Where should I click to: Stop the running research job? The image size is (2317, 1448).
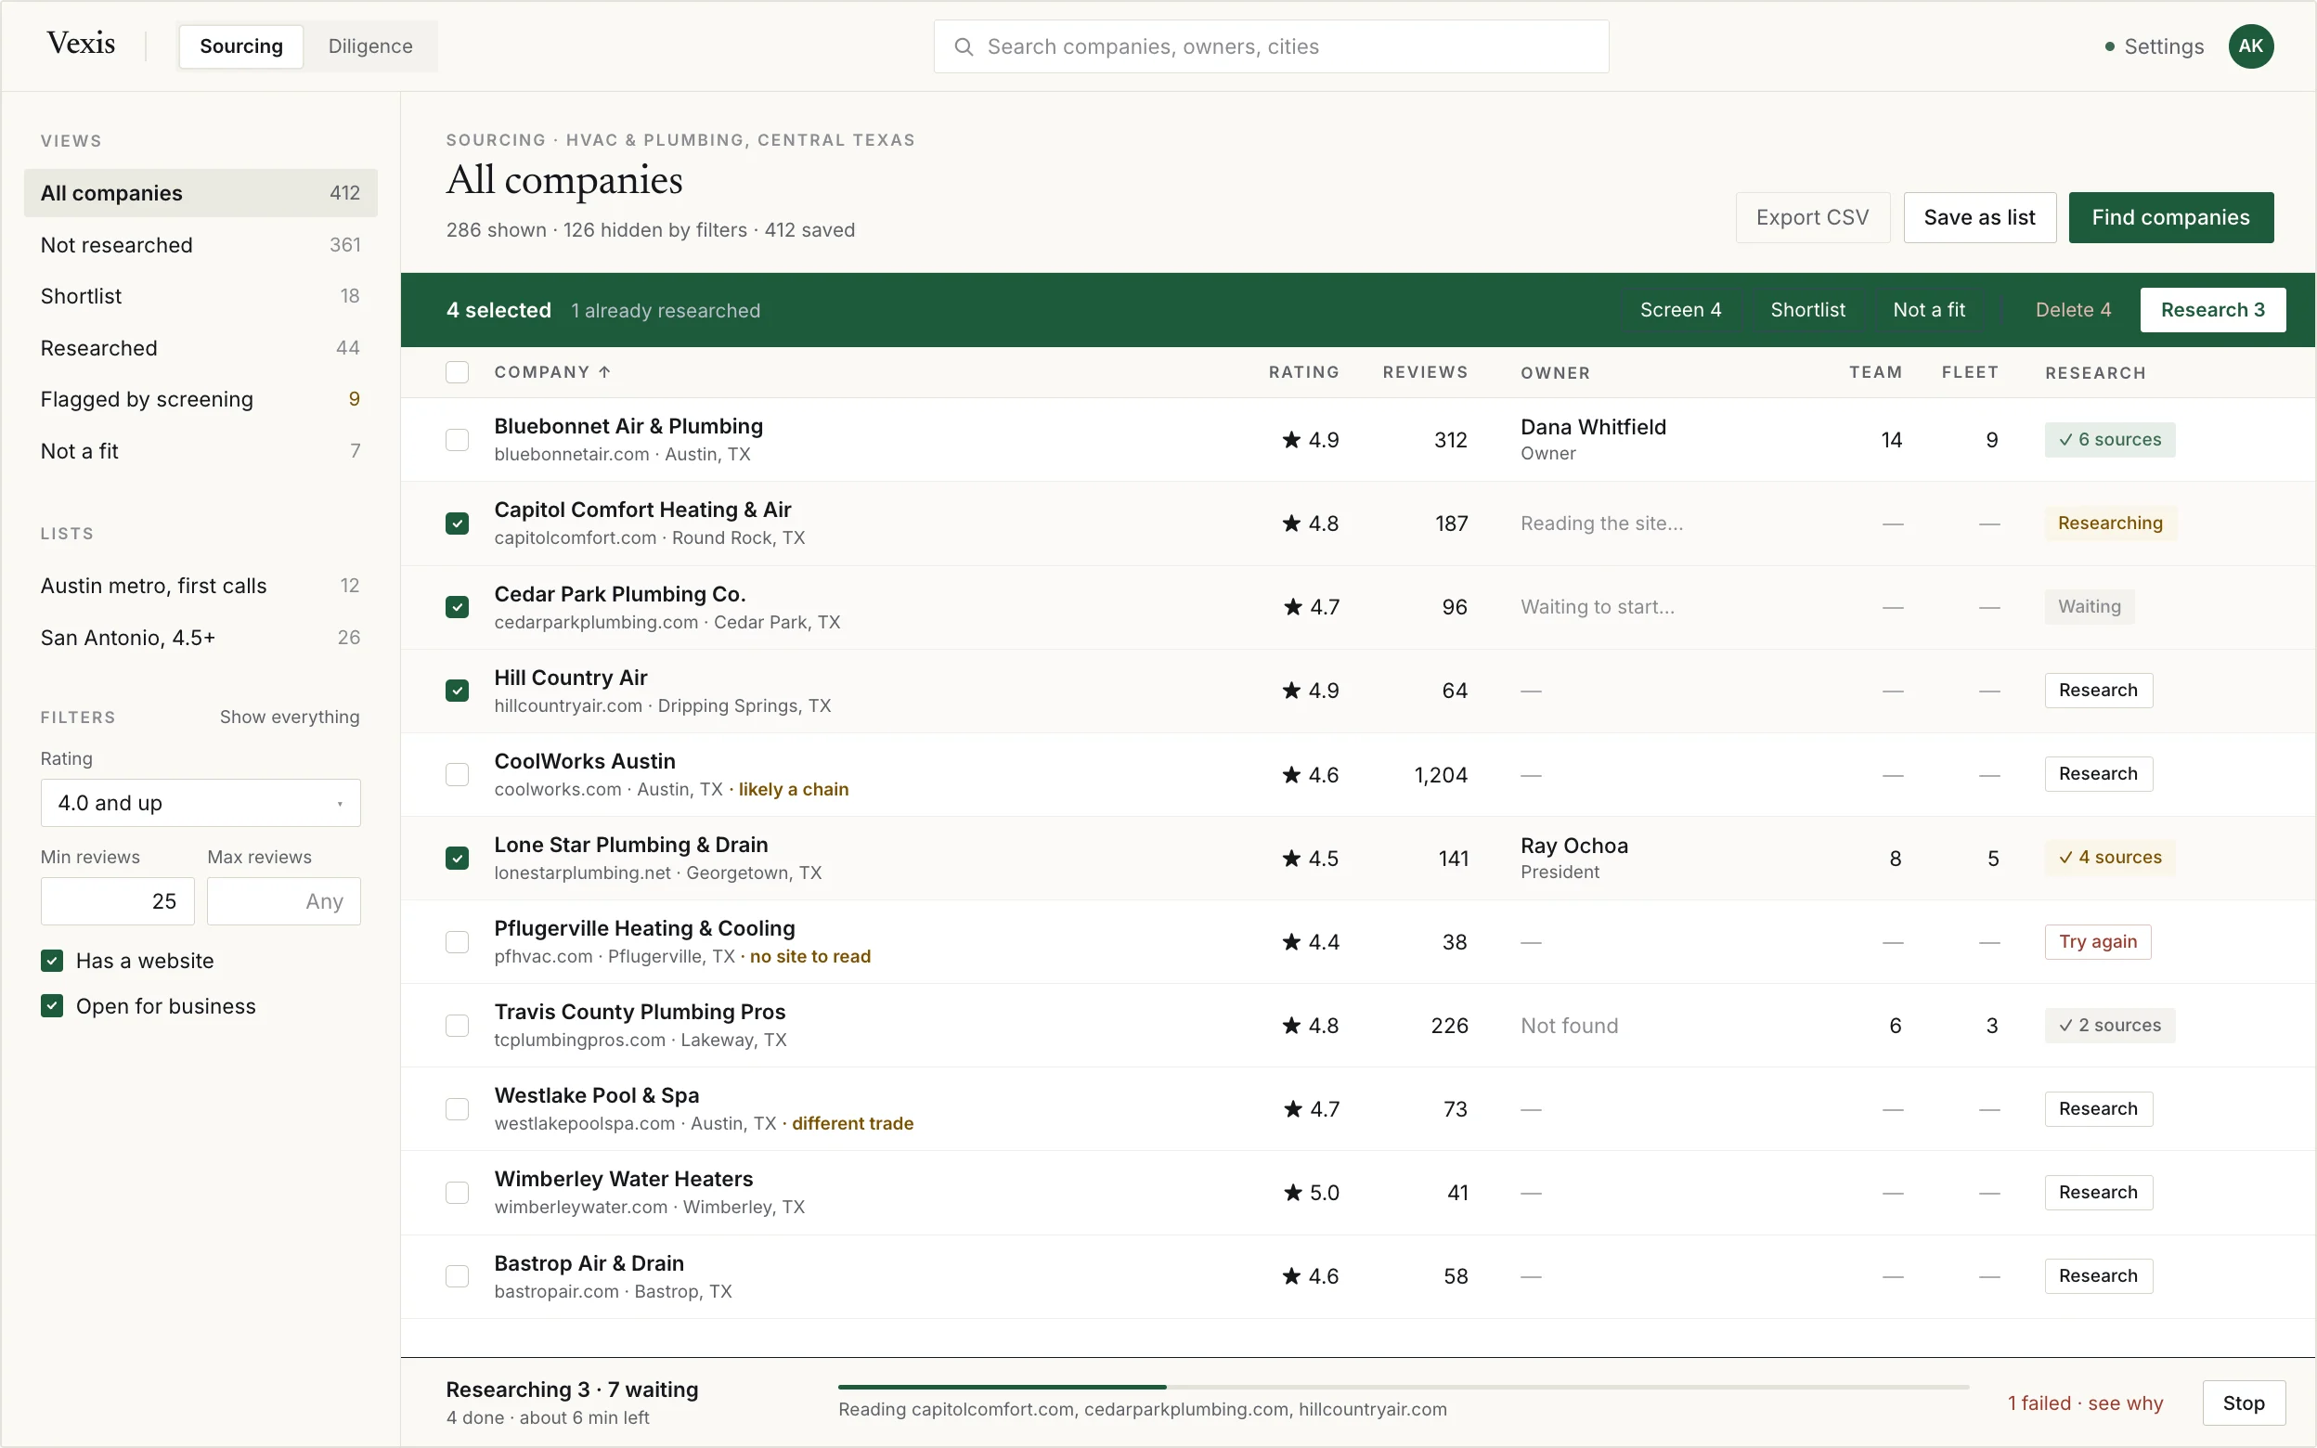click(x=2244, y=1403)
